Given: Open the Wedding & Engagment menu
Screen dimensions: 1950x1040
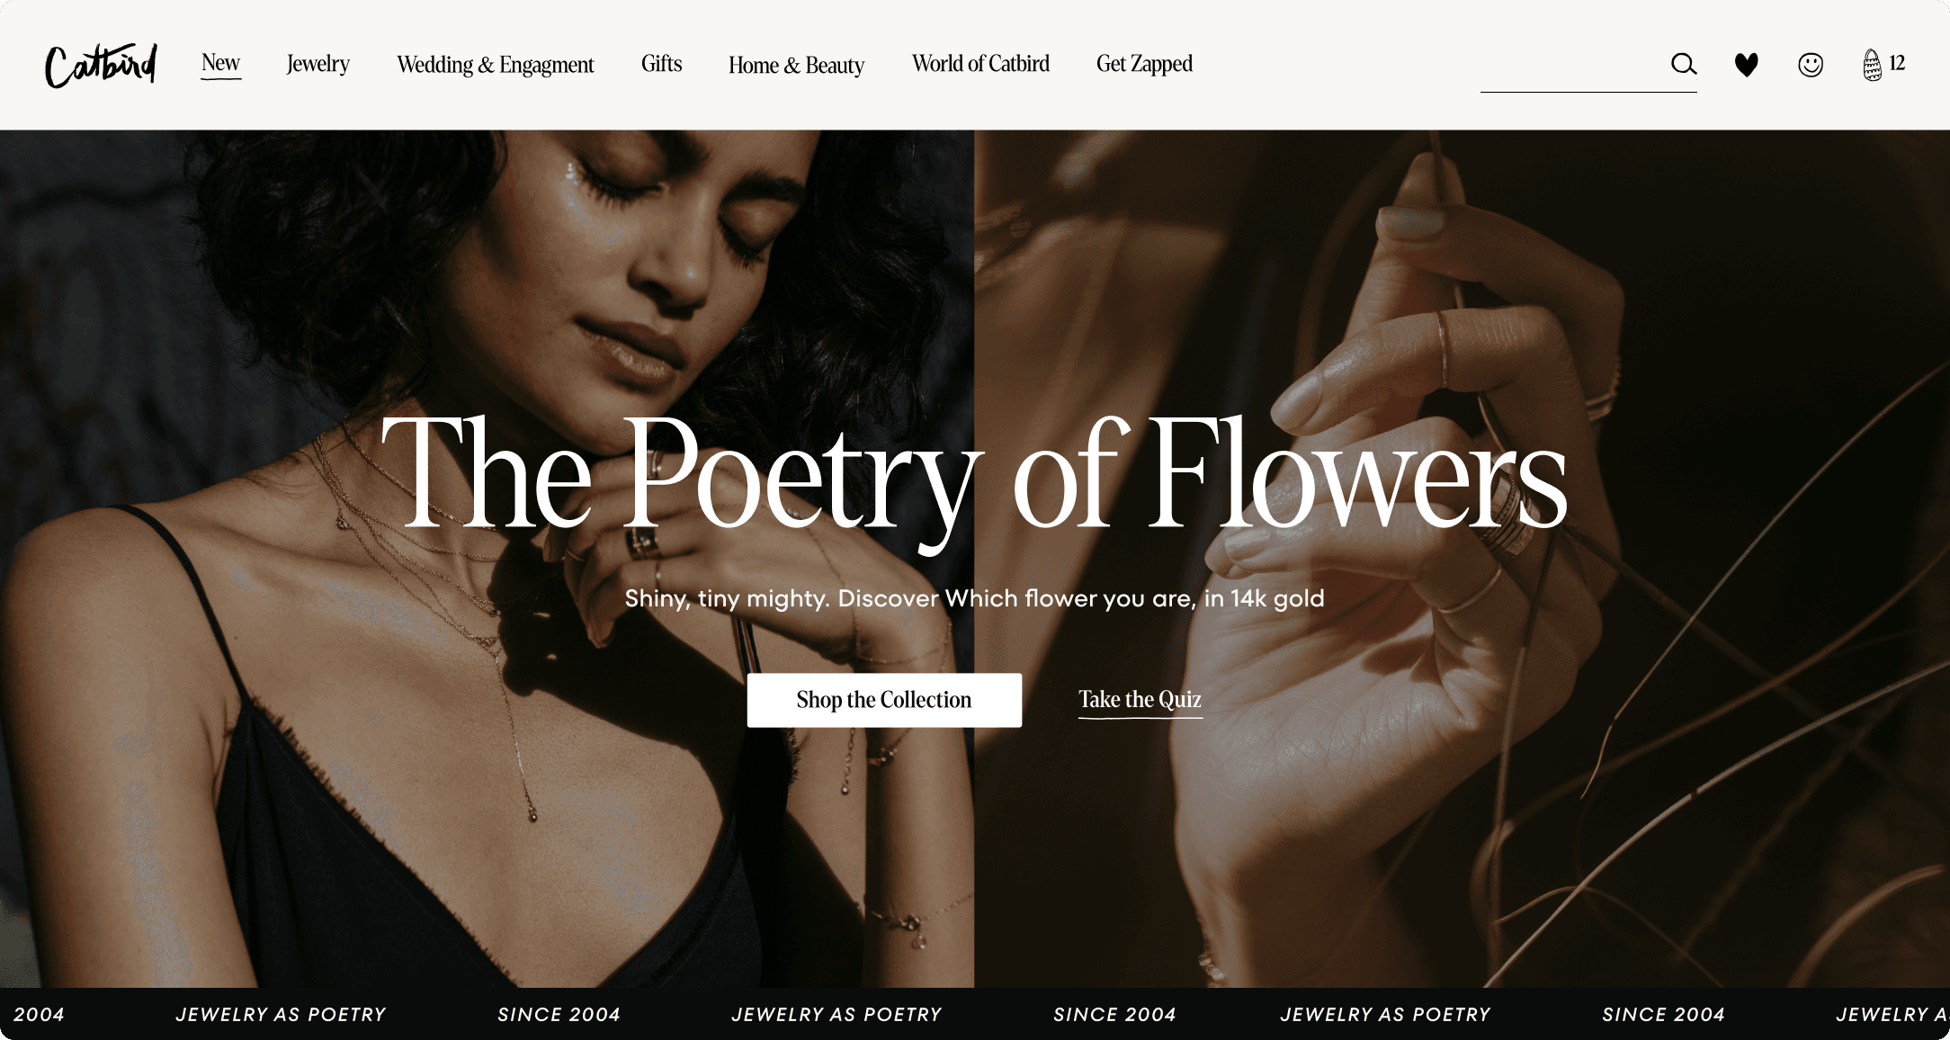Looking at the screenshot, I should pyautogui.click(x=495, y=64).
